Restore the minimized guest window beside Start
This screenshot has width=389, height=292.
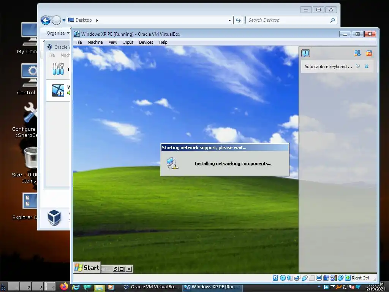115,269
